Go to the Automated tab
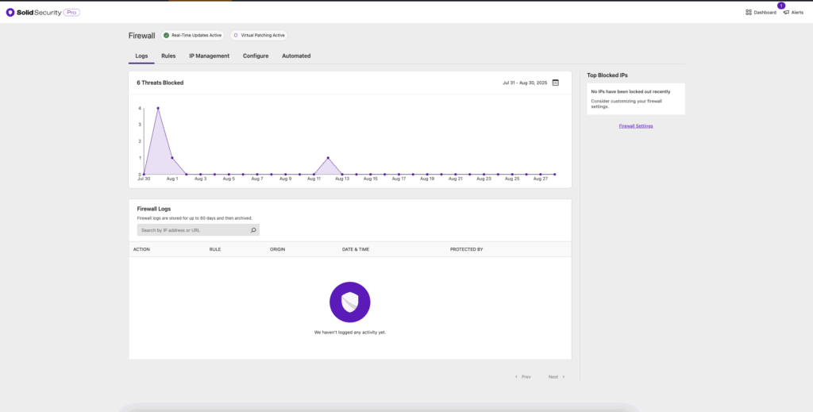This screenshot has height=412, width=813. (x=296, y=56)
